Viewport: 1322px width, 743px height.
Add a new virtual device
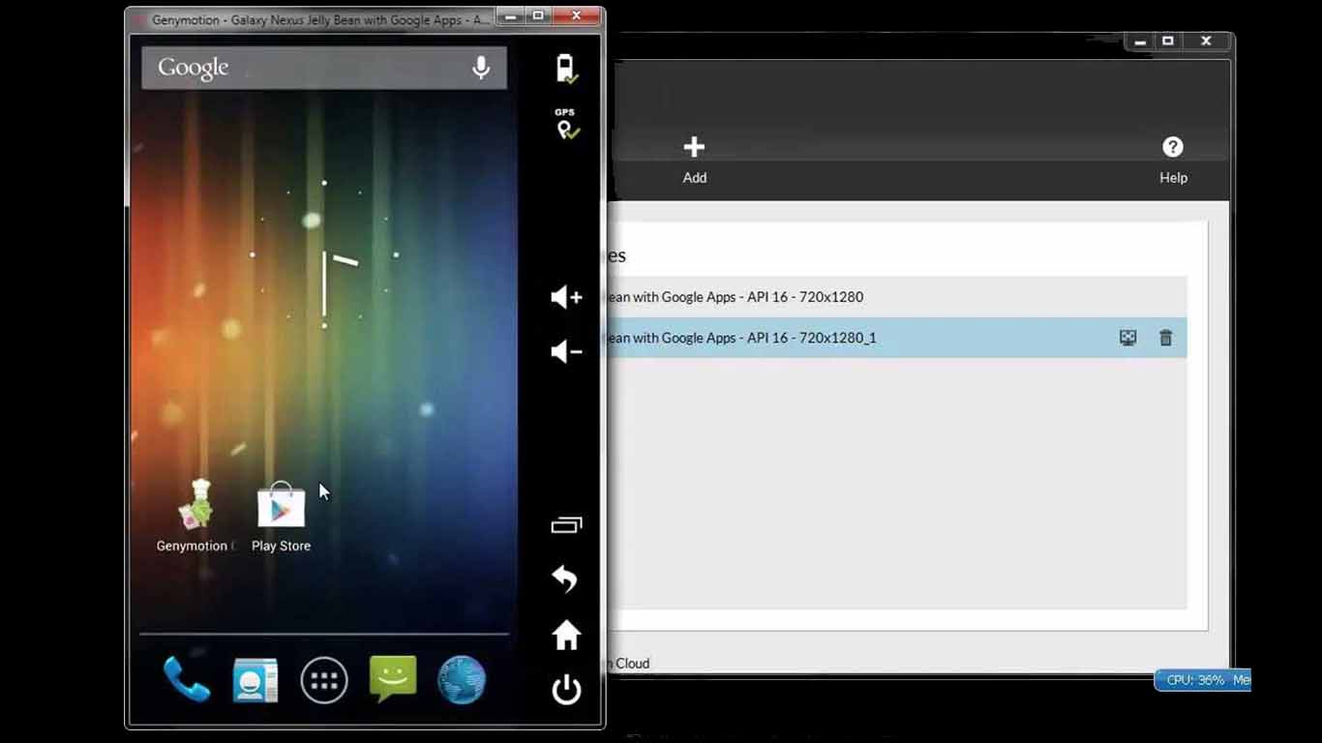point(695,160)
